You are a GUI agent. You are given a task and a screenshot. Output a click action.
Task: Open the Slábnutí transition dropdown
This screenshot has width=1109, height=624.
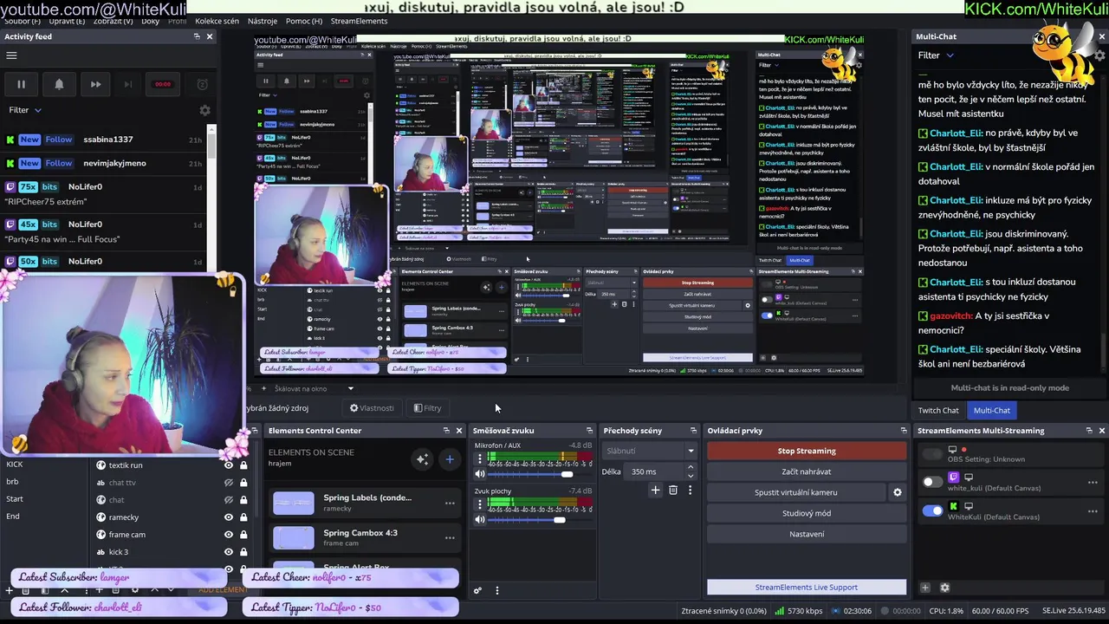(649, 451)
